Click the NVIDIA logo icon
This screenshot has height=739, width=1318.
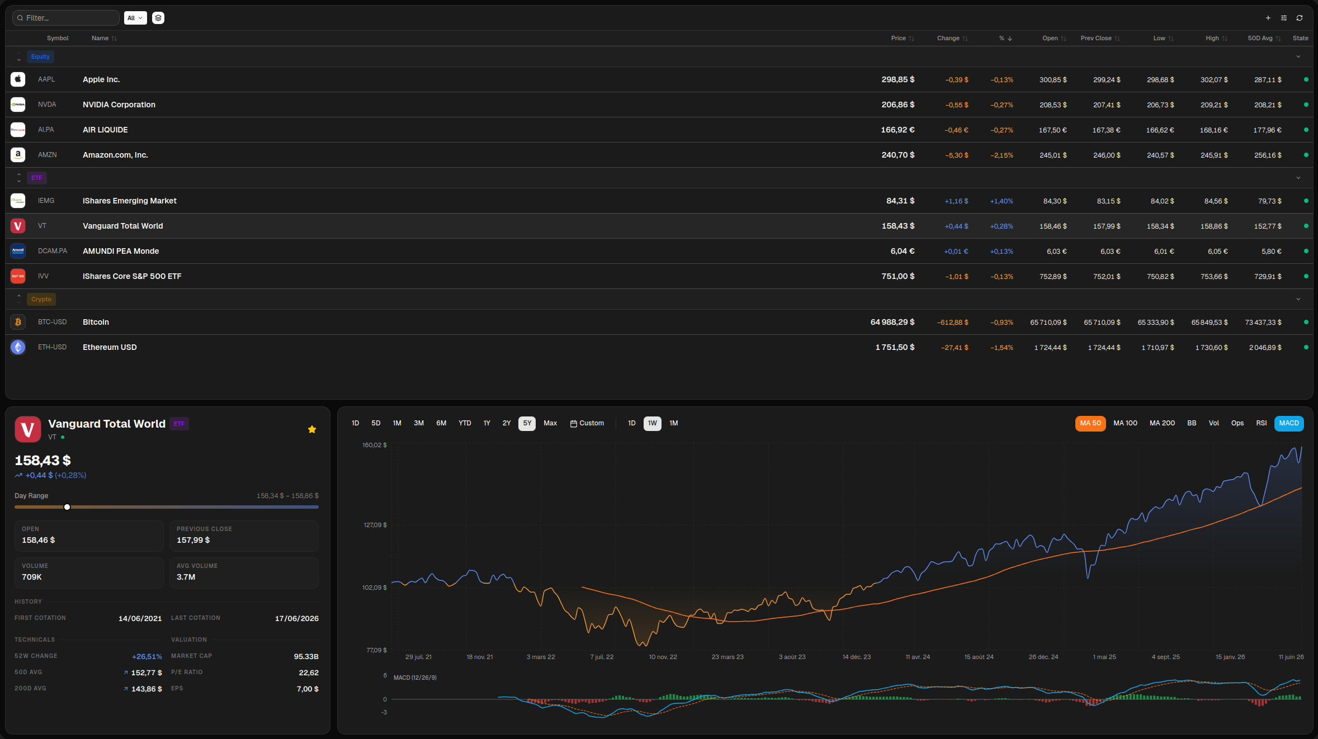click(x=18, y=105)
